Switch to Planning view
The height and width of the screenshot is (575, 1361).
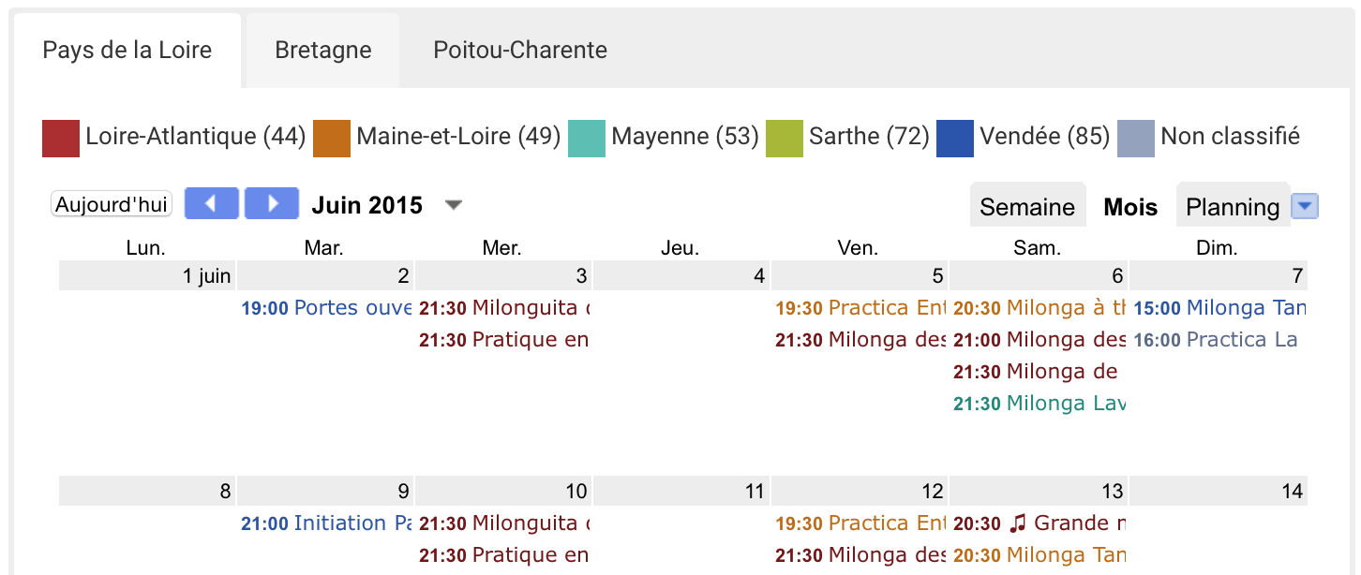click(x=1233, y=207)
